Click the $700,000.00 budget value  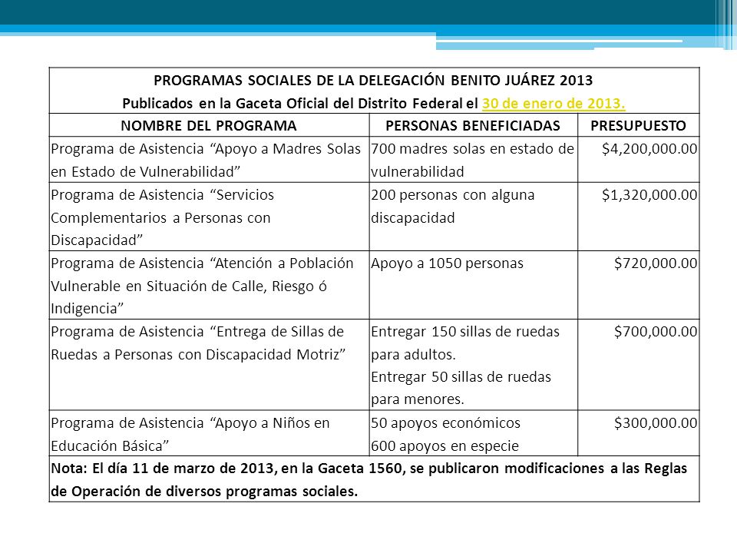pos(656,332)
